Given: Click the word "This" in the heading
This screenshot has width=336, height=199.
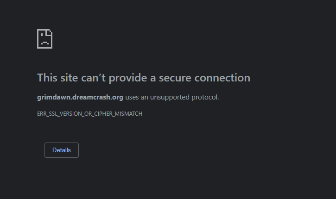Looking at the screenshot, I should (46, 78).
